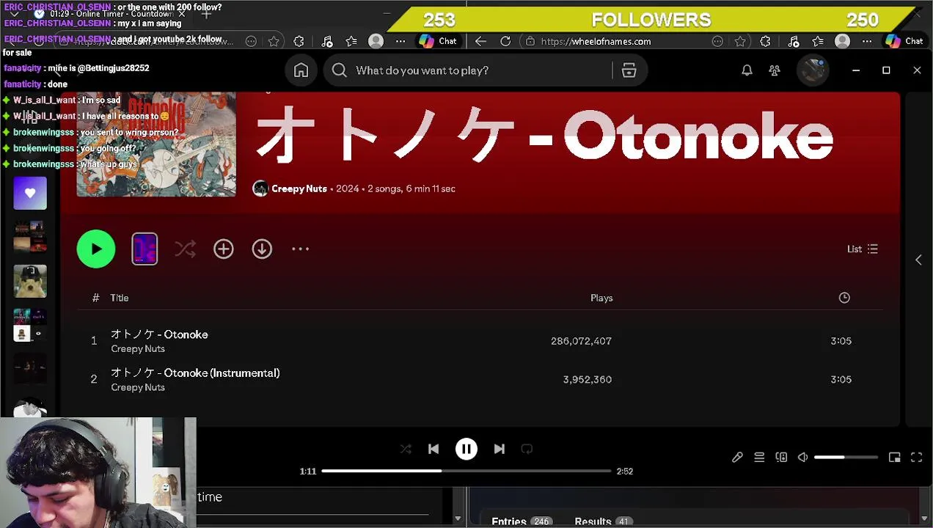Open sidebar playlist tile below Liked Songs
The image size is (933, 528).
(30, 238)
